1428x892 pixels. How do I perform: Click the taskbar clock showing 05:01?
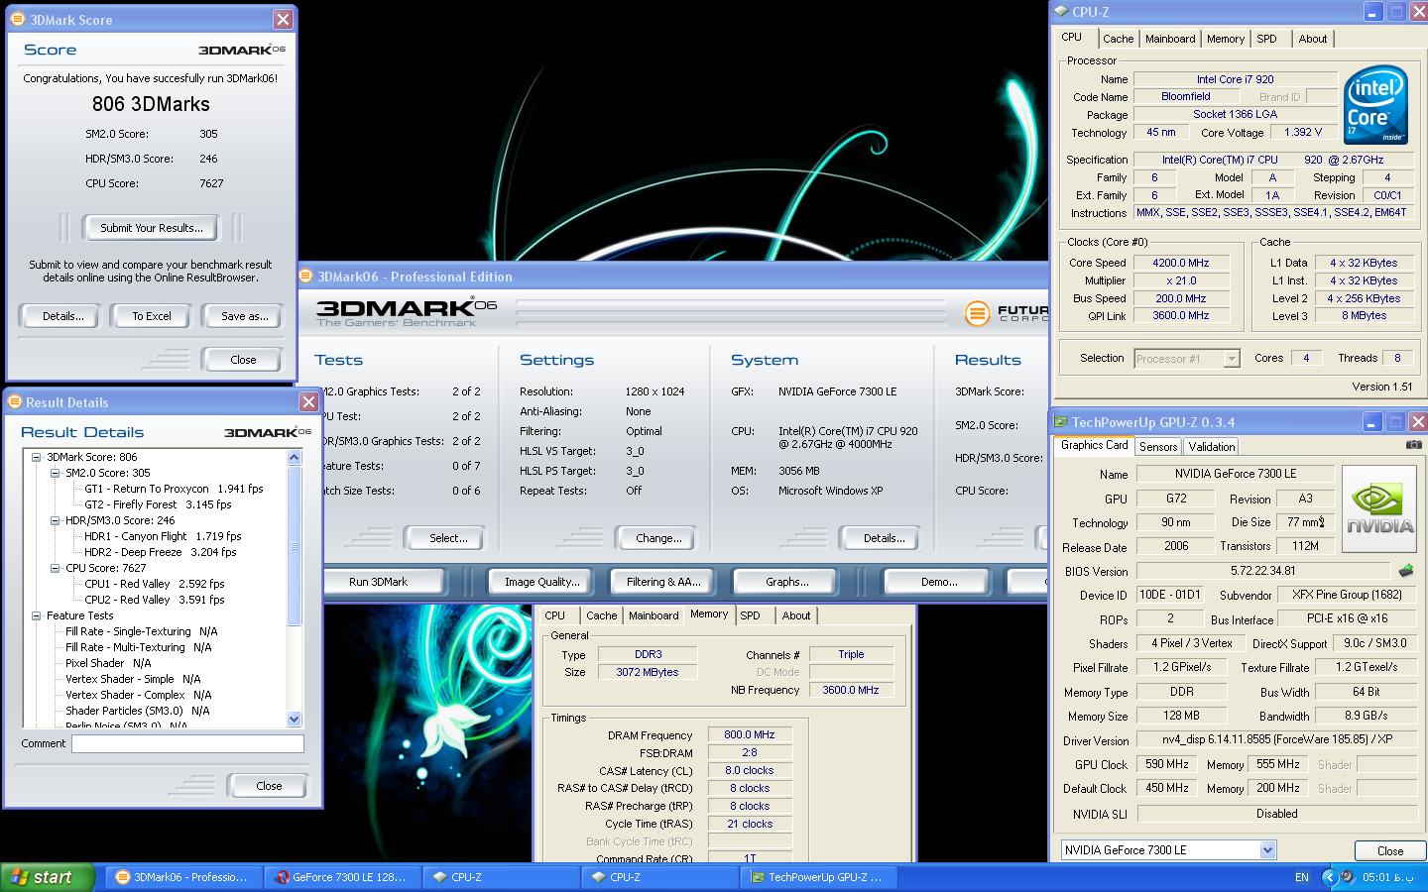click(x=1387, y=877)
